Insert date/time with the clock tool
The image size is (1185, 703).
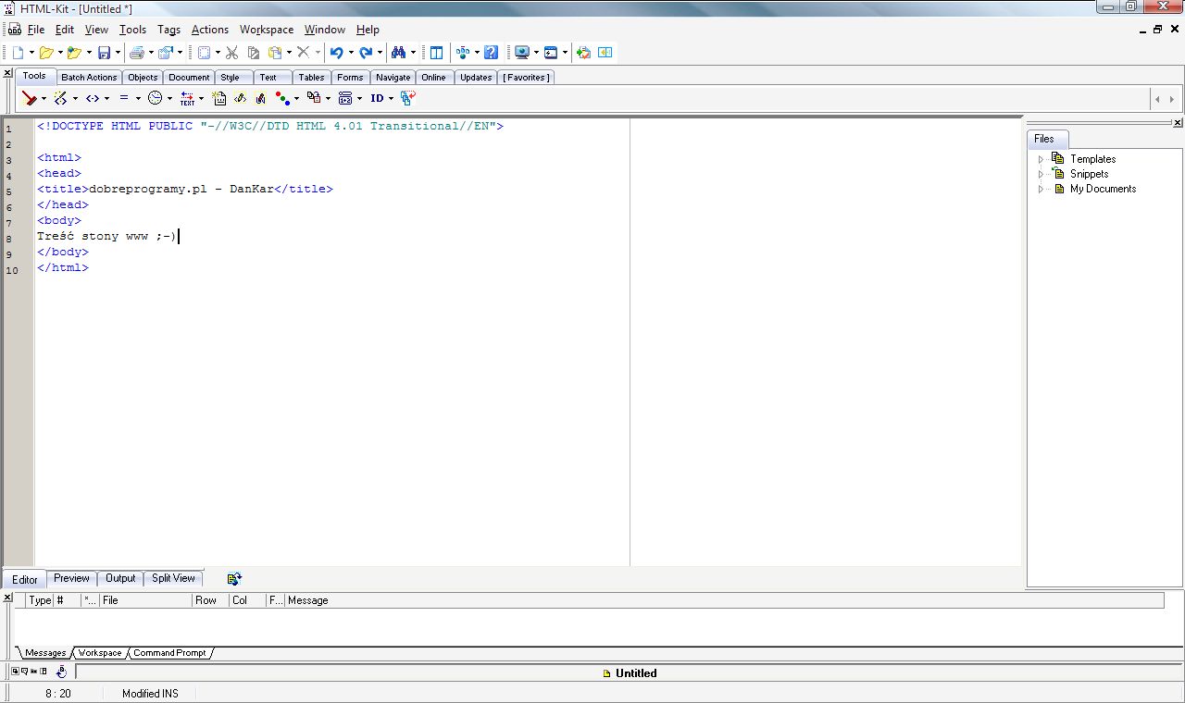pyautogui.click(x=153, y=98)
